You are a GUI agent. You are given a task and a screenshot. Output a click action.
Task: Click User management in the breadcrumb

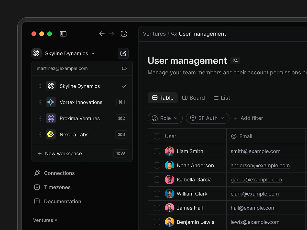coord(202,34)
